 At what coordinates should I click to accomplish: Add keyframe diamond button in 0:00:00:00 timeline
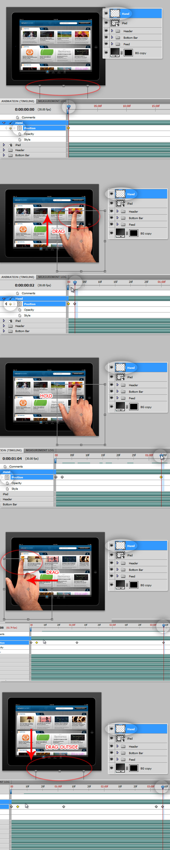10,128
